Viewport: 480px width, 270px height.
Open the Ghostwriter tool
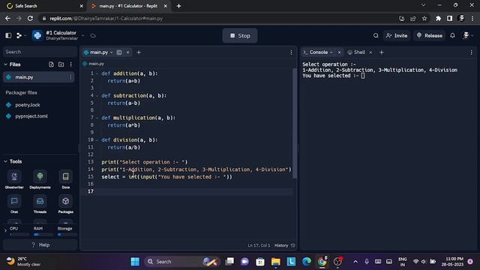(14, 179)
